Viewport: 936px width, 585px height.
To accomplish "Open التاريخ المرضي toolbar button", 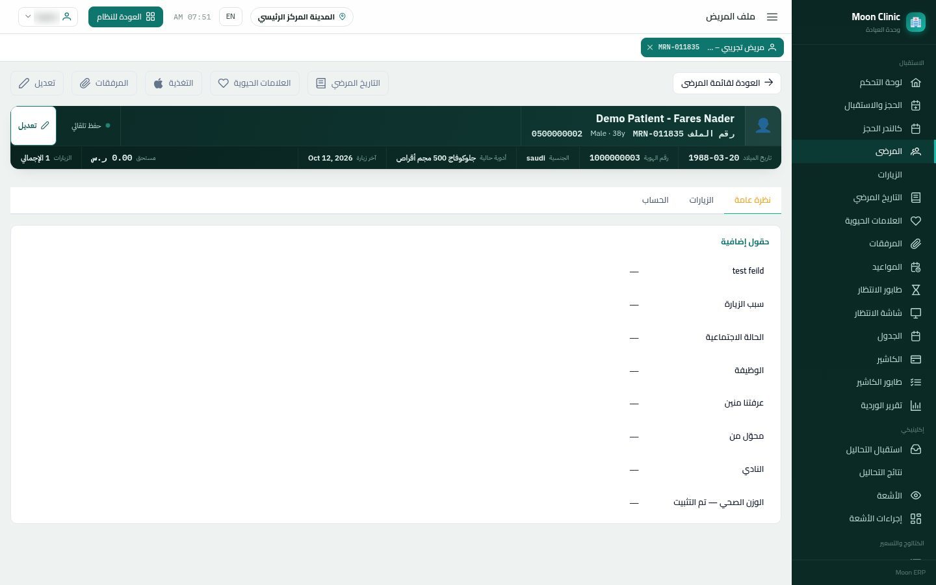I will pos(348,83).
